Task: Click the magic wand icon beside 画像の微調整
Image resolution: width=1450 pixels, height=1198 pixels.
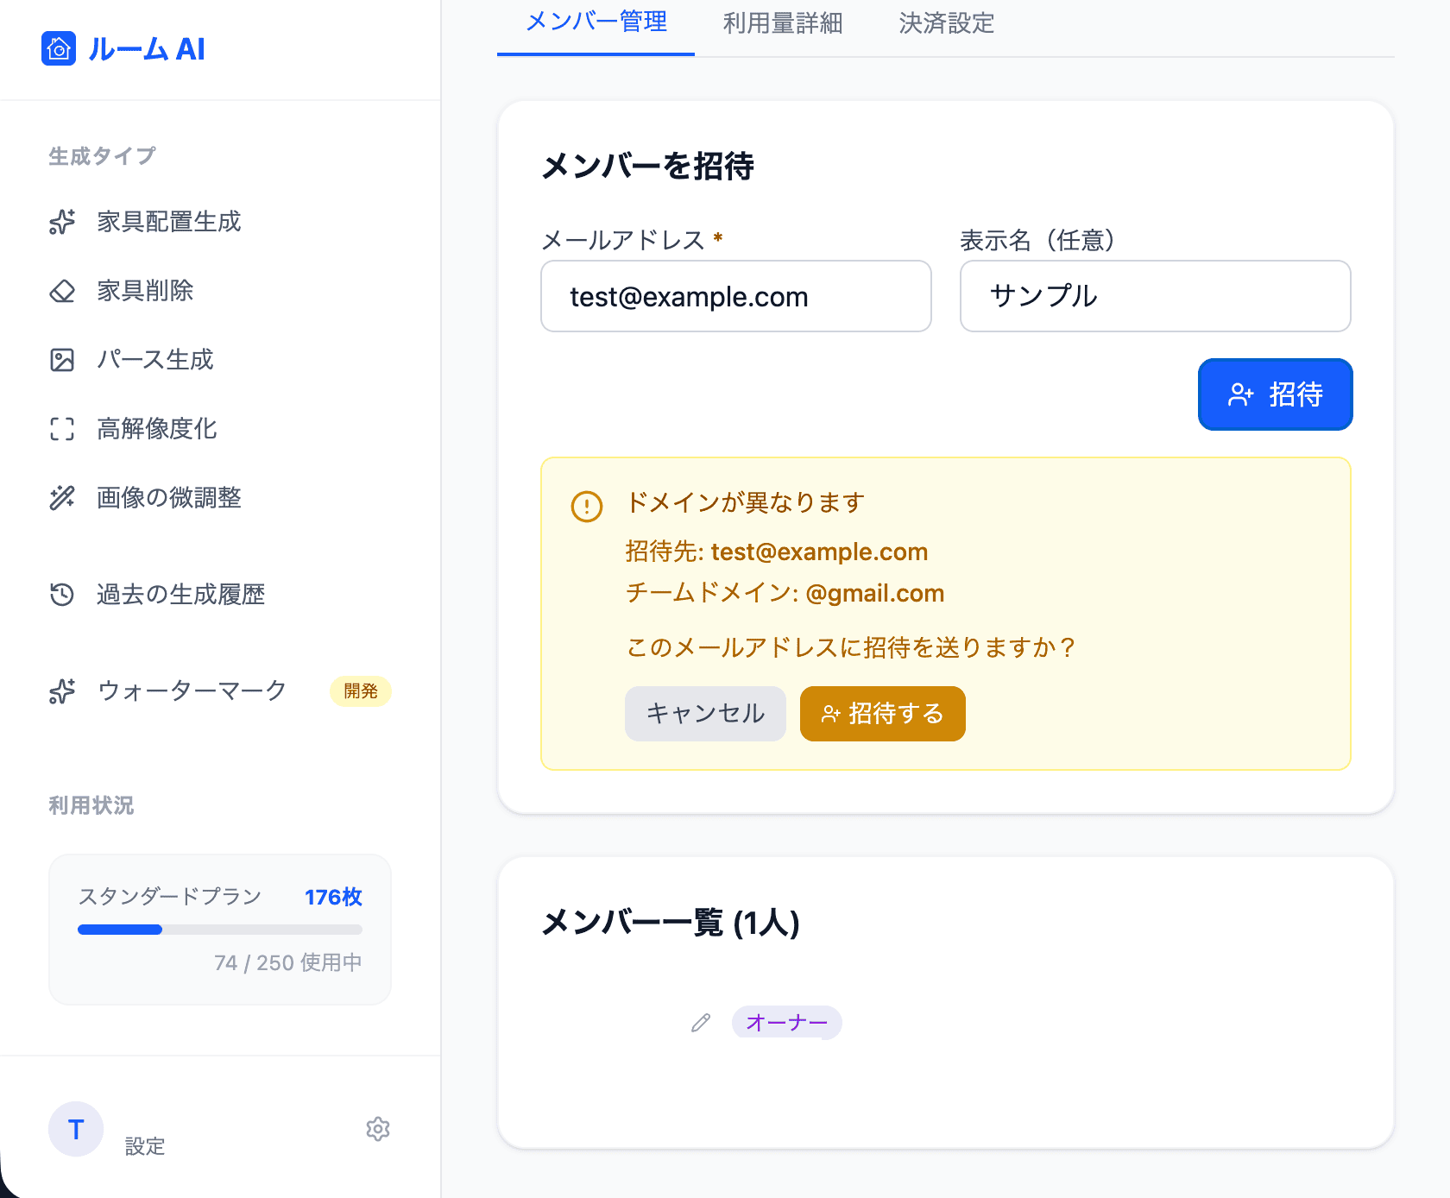Action: click(x=62, y=498)
